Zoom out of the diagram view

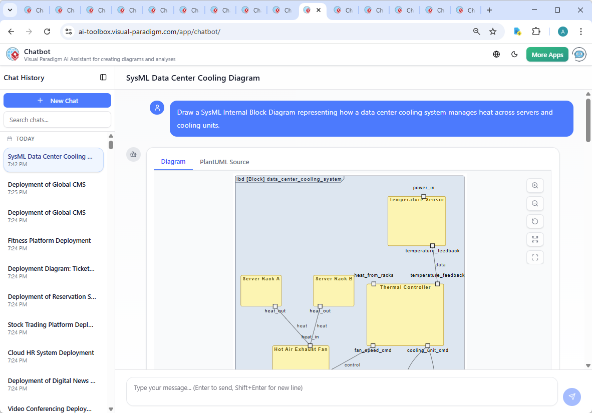tap(535, 203)
